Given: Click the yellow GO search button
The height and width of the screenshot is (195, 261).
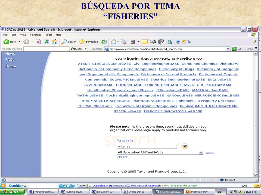Looking at the screenshot, I should pos(185,146).
